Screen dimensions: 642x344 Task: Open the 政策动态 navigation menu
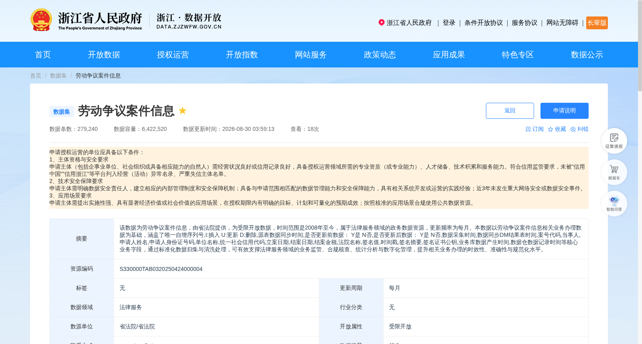[380, 55]
